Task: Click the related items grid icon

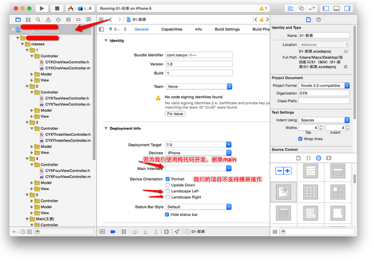Action: coord(101,19)
